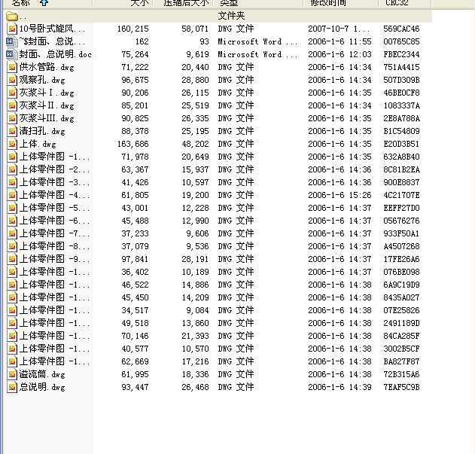Select the DWG icon for 10号卧式旋风 file
475x454 pixels.
coord(12,29)
